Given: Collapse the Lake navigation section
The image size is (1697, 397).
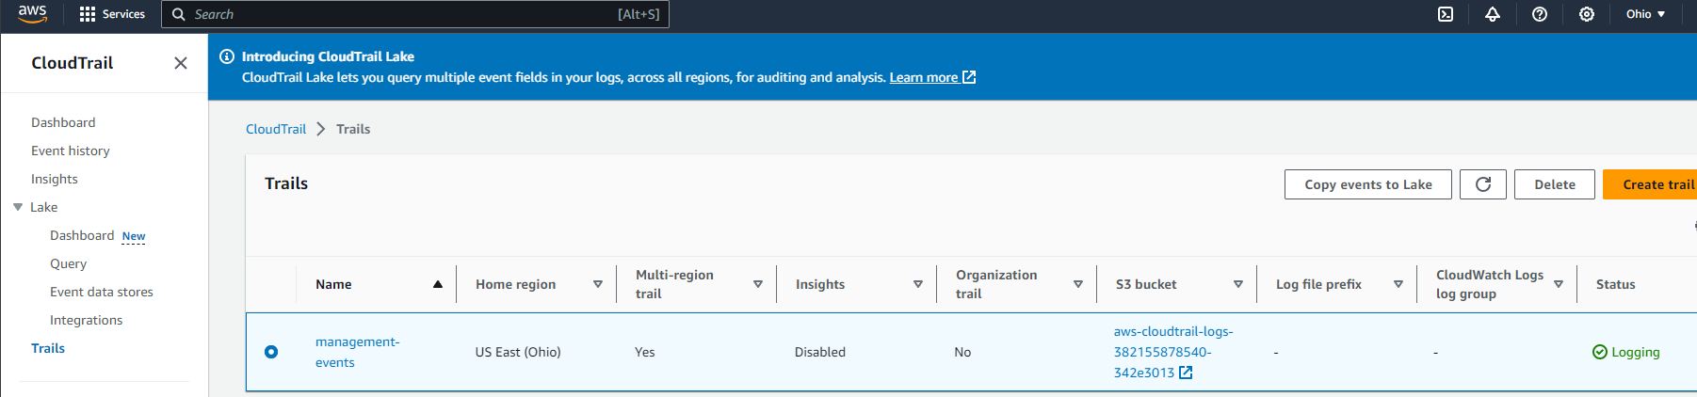Looking at the screenshot, I should pyautogui.click(x=18, y=207).
